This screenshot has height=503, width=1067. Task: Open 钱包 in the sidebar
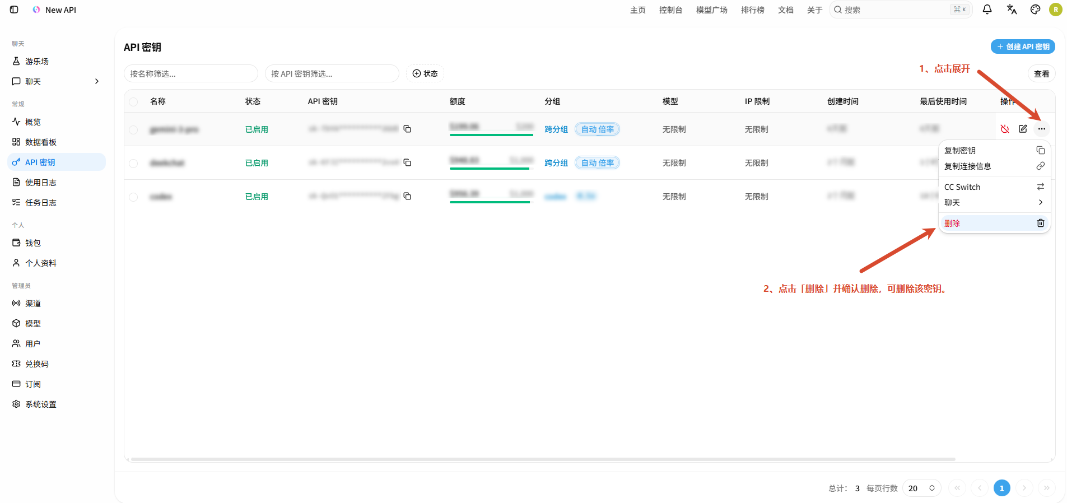(x=56, y=243)
